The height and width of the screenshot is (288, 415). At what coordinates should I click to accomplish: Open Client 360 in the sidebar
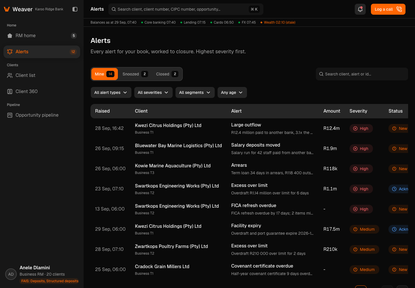pyautogui.click(x=42, y=92)
